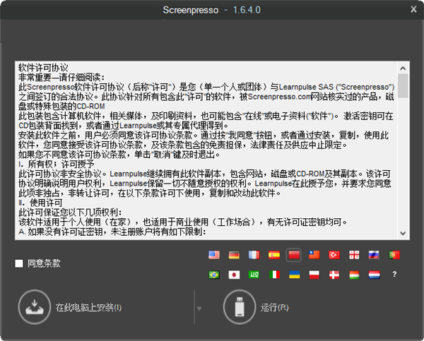
Task: Click the Screenpresso - 1.6.4.0 title text
Action: (x=212, y=10)
